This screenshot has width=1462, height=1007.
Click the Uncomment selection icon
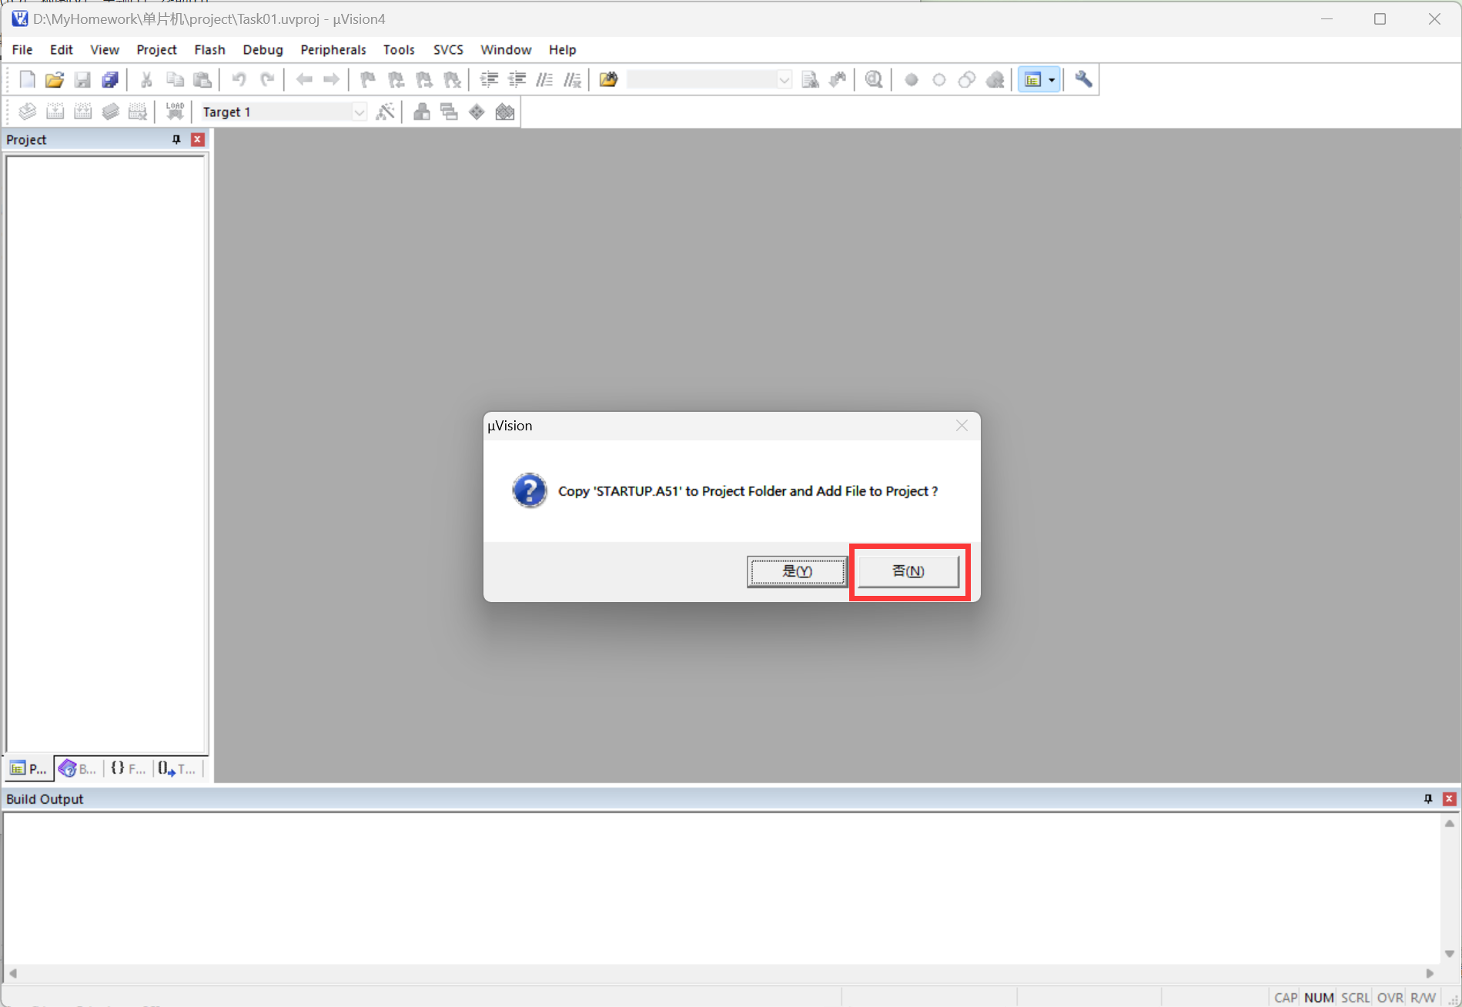pyautogui.click(x=573, y=79)
